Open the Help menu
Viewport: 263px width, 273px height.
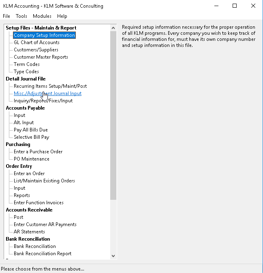pos(62,16)
